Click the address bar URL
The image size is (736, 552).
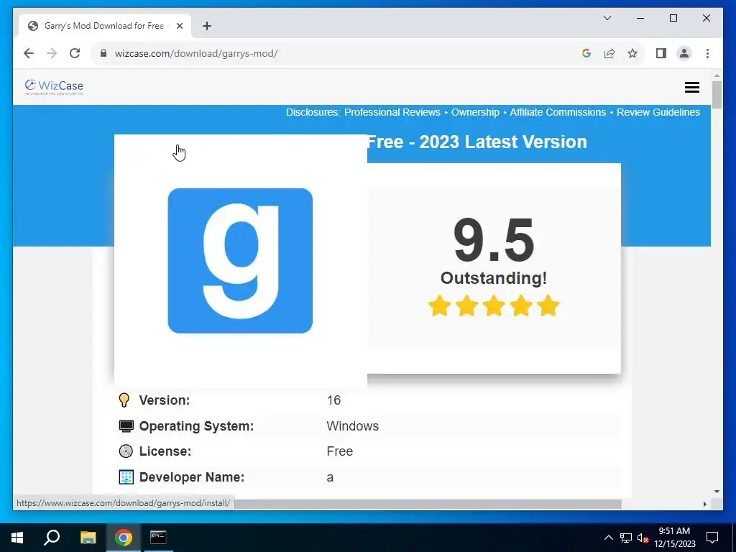click(196, 53)
